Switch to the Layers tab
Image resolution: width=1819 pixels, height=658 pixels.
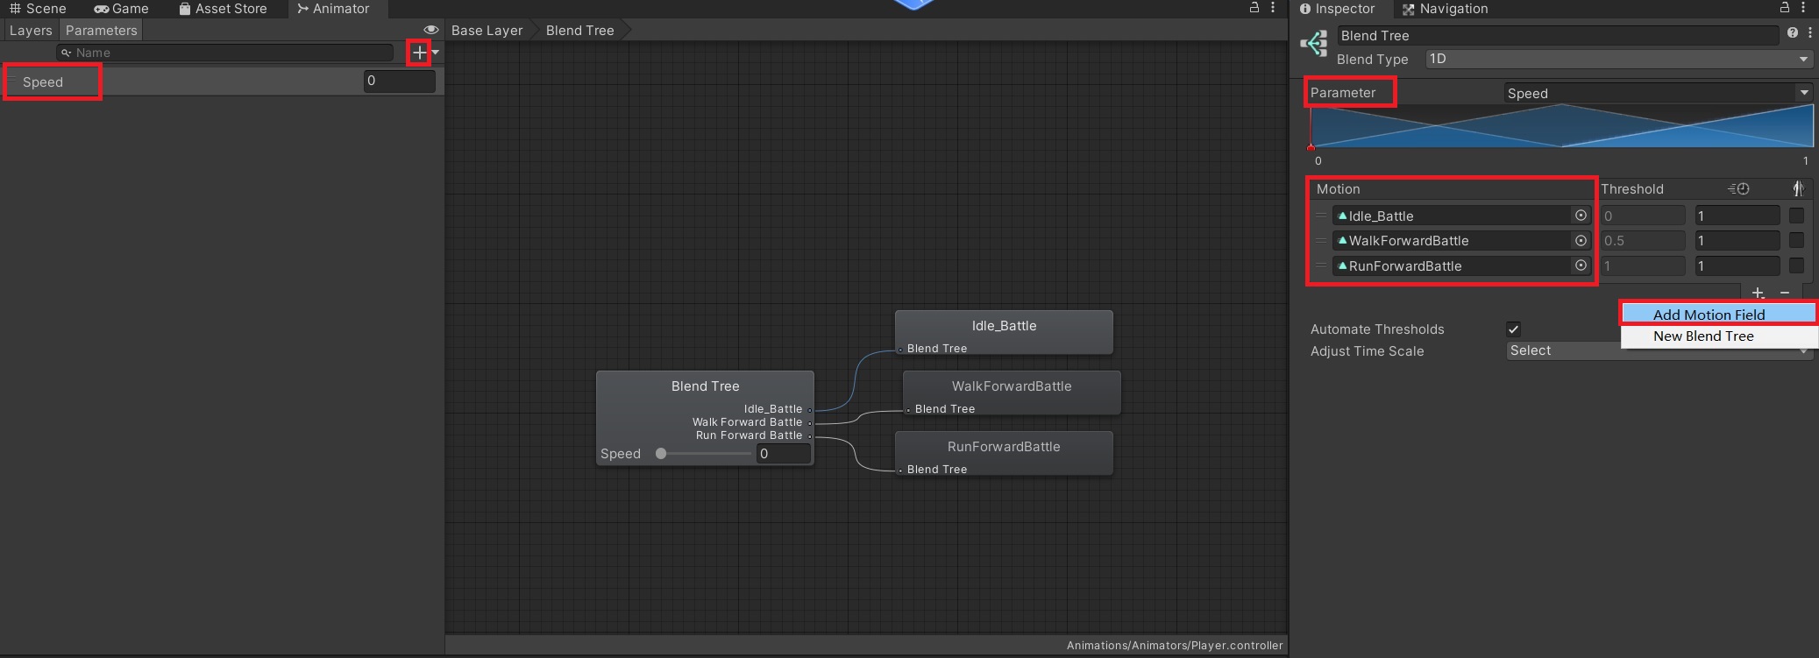coord(31,31)
